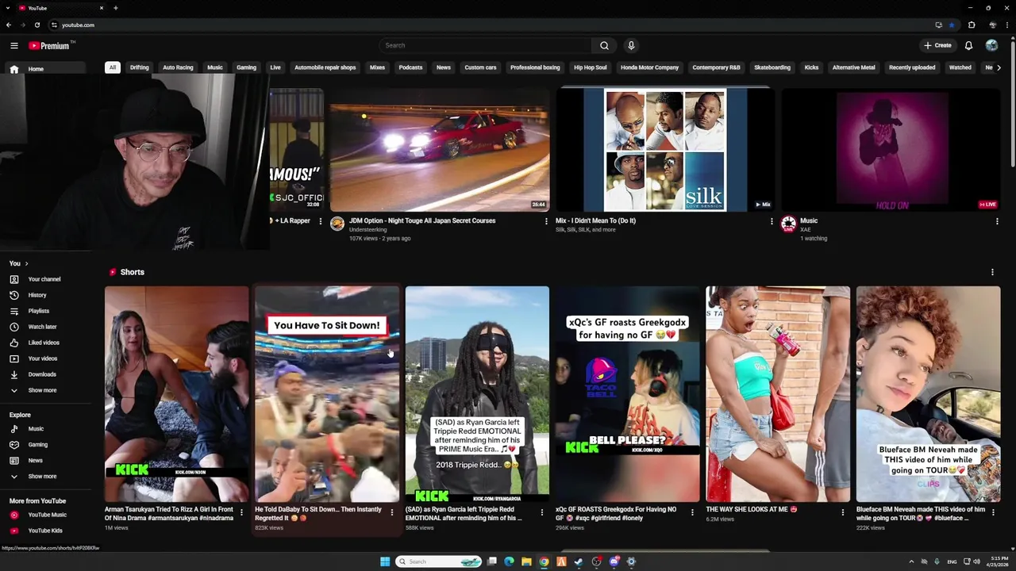This screenshot has height=571, width=1016.
Task: Open notifications bell
Action: pos(968,45)
